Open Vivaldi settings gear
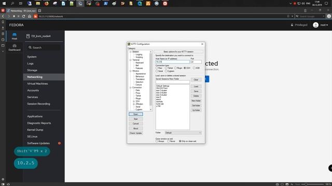Screen dimensions: 332x186 [3, 179]
